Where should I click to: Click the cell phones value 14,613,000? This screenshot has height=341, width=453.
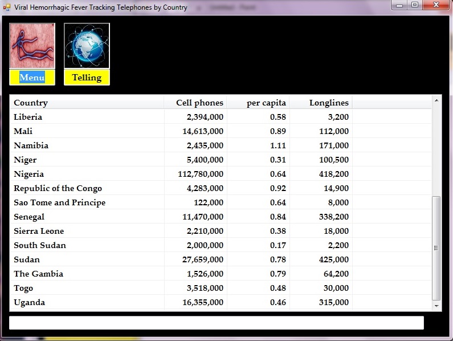click(203, 131)
